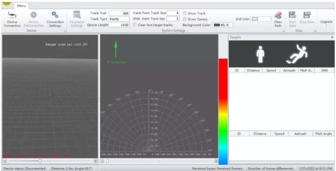Open Connection Settings gear icon
This screenshot has width=336, height=171.
55,15
